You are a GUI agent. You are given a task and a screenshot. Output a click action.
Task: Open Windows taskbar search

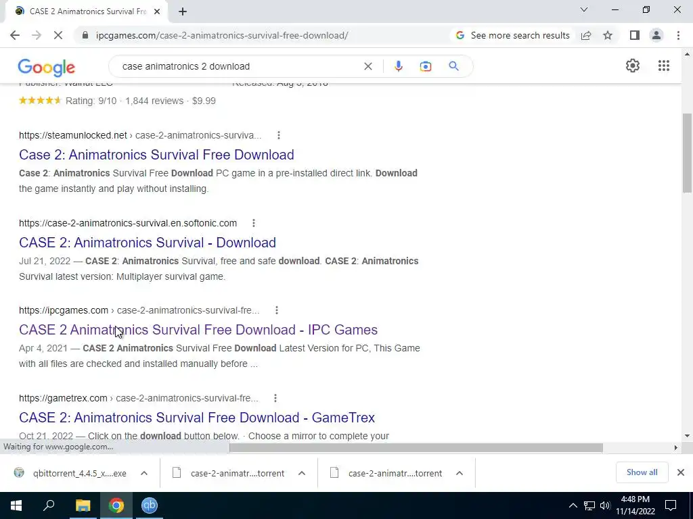(x=49, y=505)
